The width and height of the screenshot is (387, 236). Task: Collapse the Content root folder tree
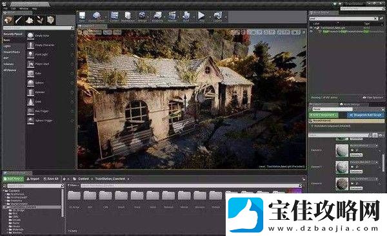4,191
